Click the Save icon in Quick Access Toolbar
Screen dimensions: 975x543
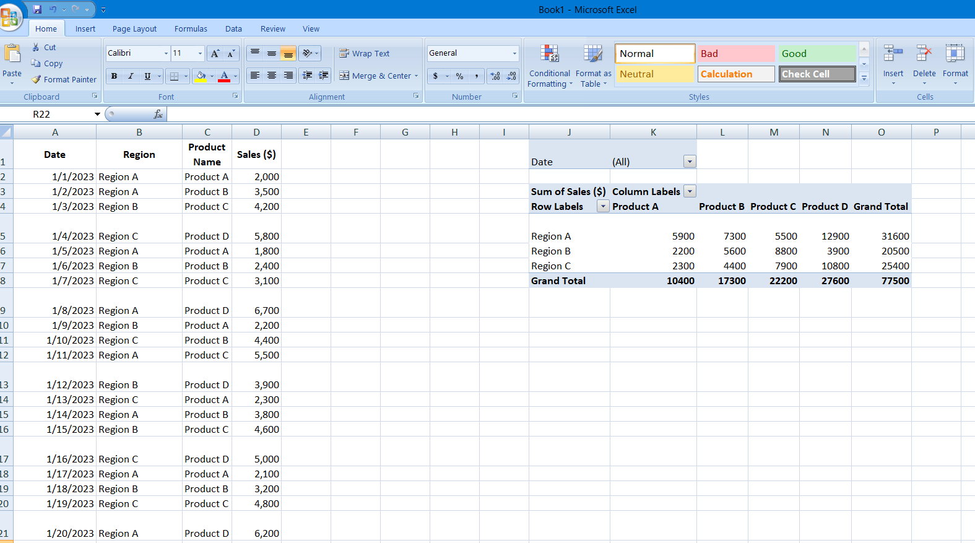[x=37, y=9]
